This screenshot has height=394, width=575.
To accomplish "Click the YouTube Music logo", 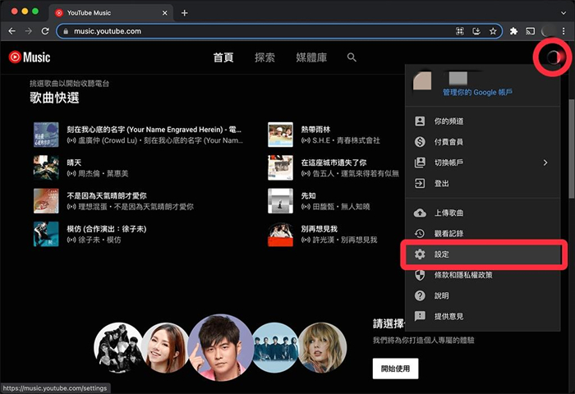I will pyautogui.click(x=30, y=57).
